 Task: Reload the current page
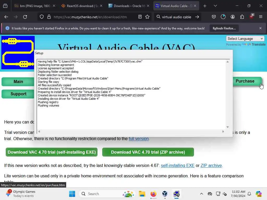click(x=25, y=17)
